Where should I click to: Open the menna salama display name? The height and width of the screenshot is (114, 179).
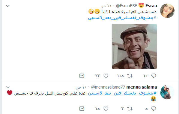pyautogui.click(x=142, y=87)
